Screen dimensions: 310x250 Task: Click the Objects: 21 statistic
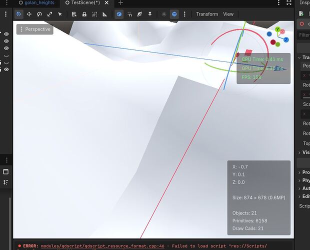coord(244,213)
